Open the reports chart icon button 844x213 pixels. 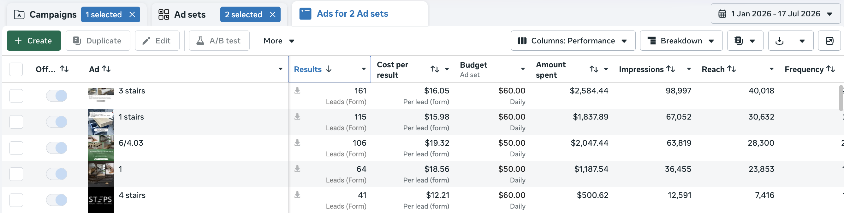tap(829, 41)
